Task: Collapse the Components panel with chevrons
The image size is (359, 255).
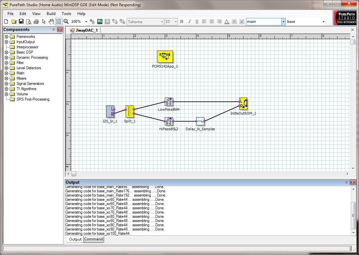Action: (54, 30)
